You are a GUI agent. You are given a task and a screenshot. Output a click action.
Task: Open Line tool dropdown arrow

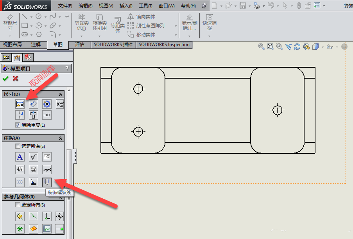click(31, 17)
